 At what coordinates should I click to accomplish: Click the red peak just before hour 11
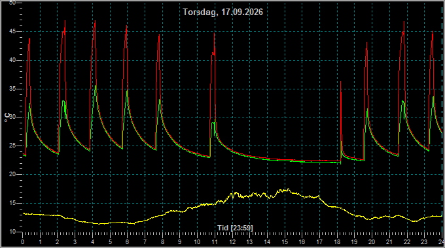215,33
